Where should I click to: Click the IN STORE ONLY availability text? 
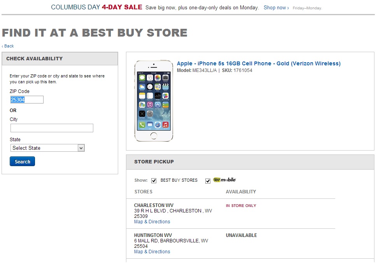pos(241,206)
